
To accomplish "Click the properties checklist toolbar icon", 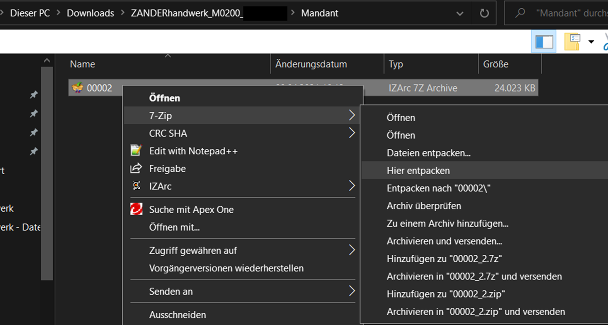I will point(572,42).
